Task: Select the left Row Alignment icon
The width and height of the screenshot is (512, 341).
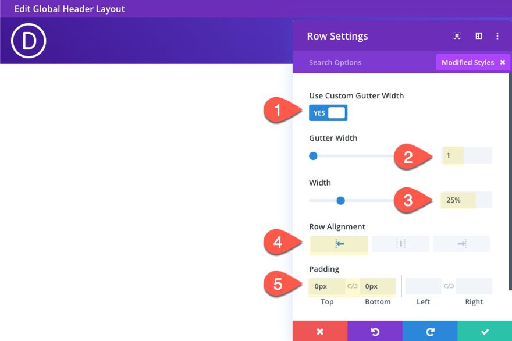Action: pos(339,243)
